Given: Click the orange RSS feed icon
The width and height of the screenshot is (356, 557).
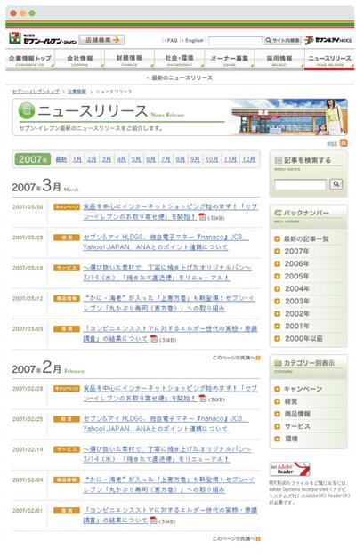Looking at the screenshot, I should point(344,143).
